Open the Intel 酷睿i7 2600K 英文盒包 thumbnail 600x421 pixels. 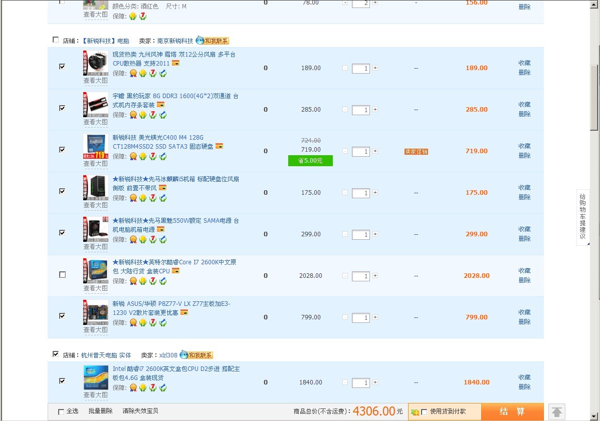coord(96,377)
